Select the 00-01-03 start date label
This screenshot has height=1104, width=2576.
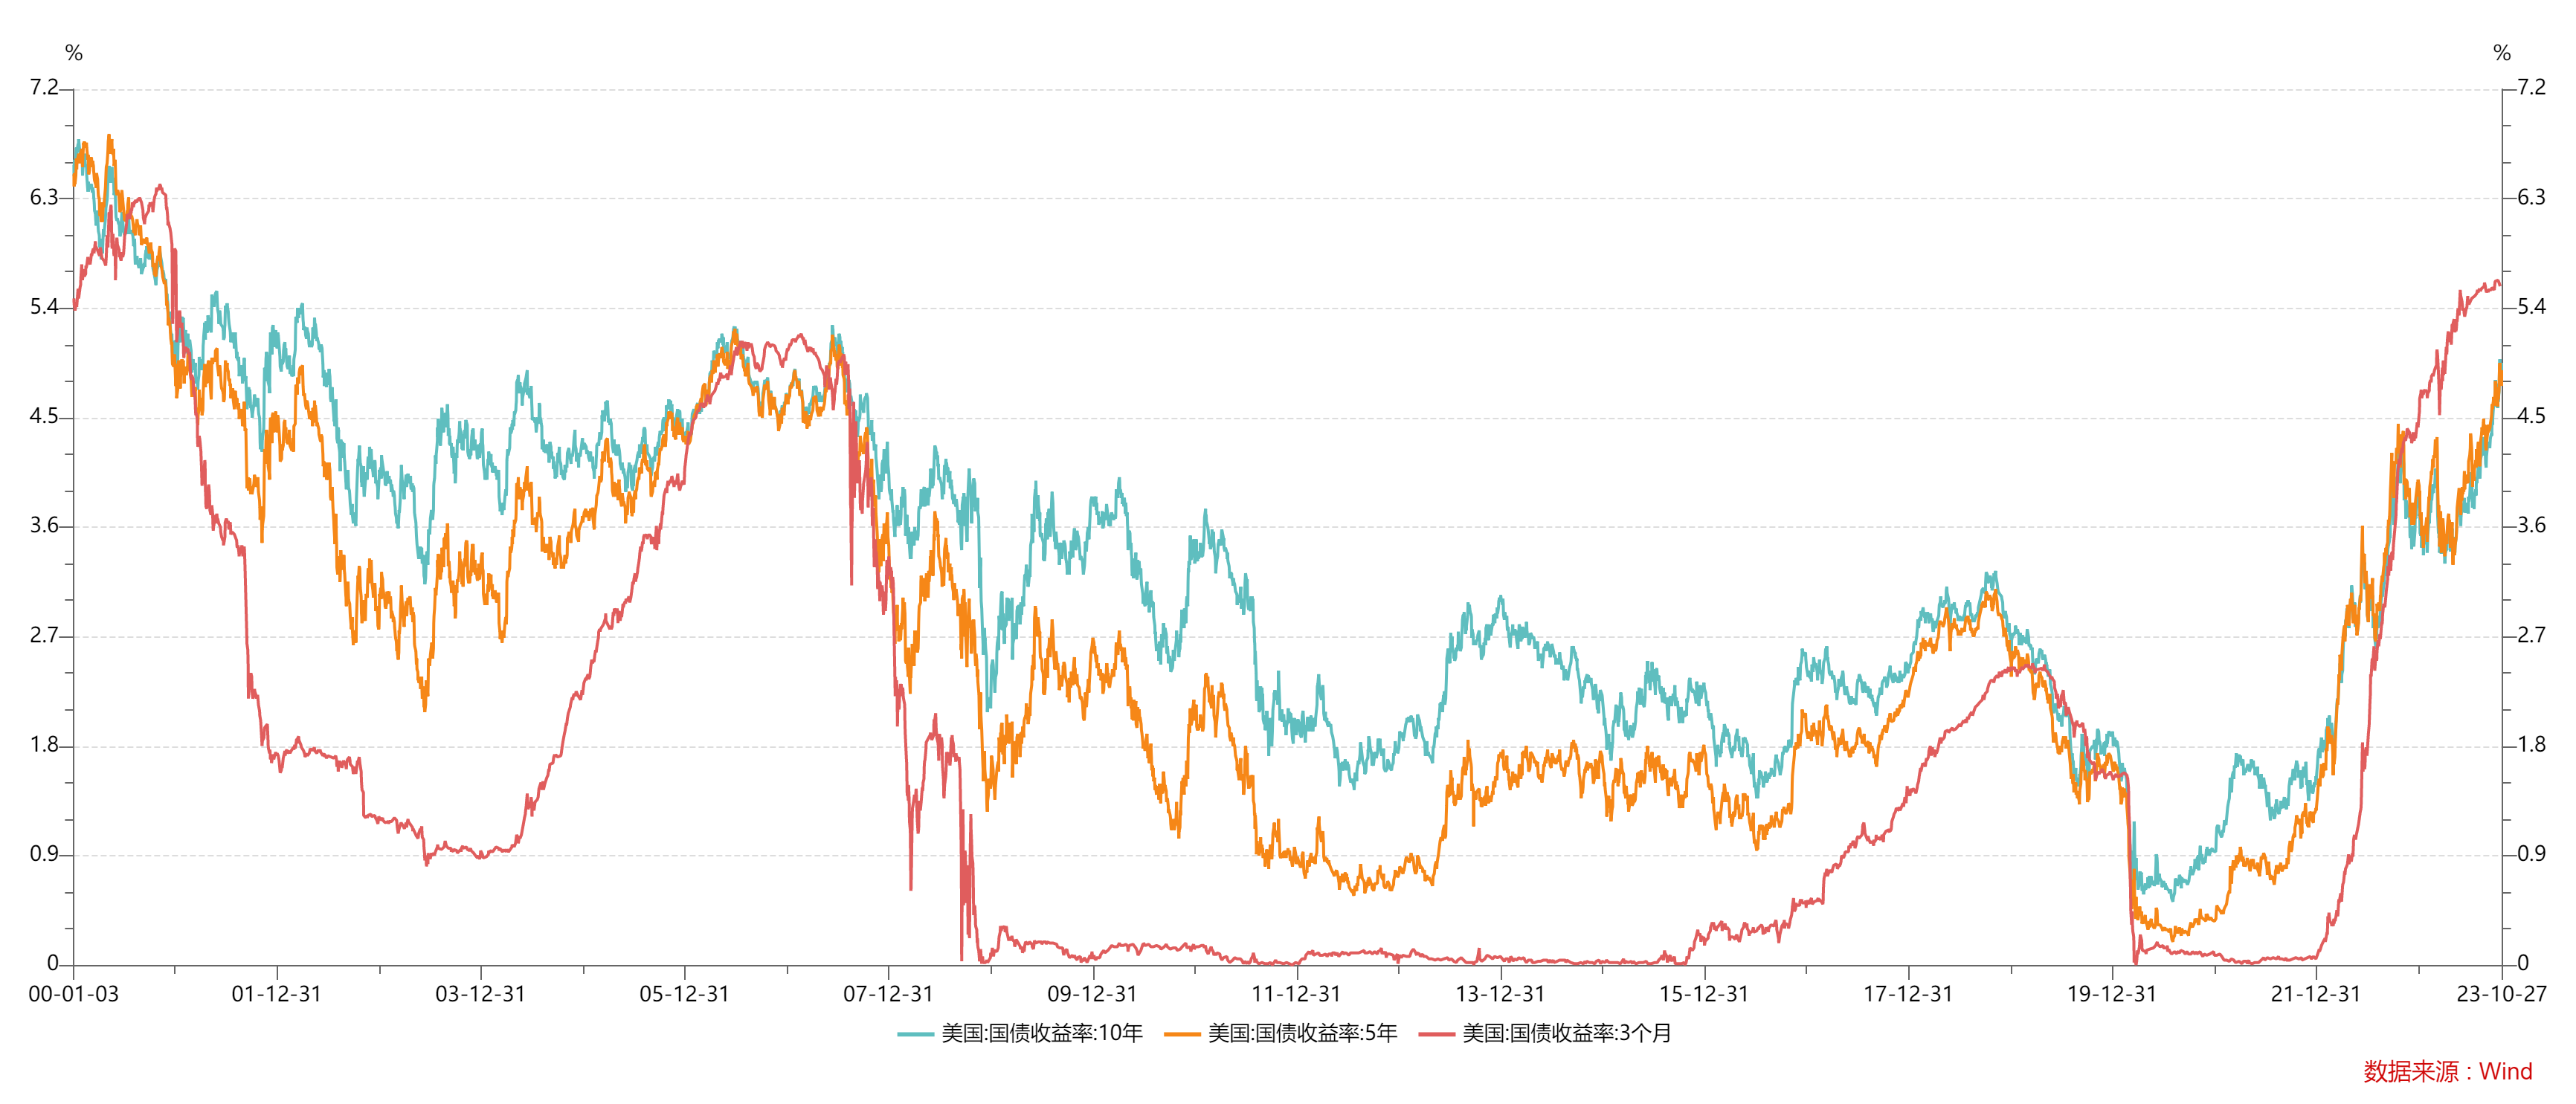[x=73, y=994]
